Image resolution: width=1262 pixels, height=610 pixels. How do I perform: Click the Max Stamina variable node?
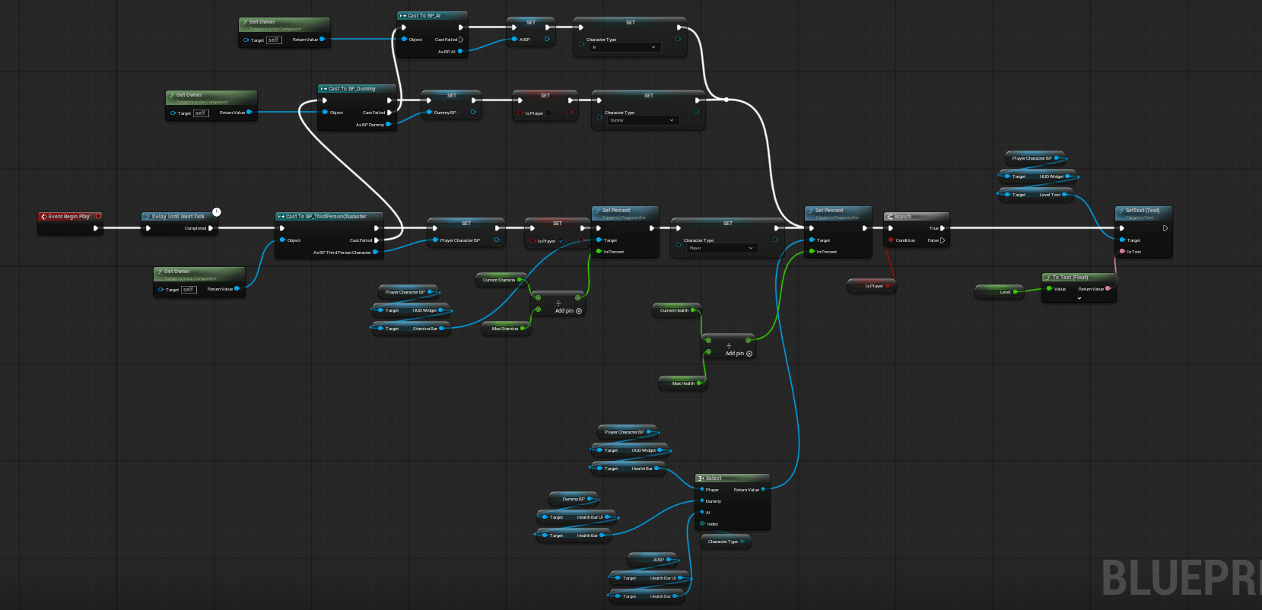pos(508,329)
